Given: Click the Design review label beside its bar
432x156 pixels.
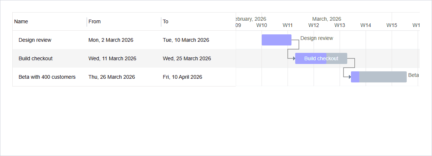Looking at the screenshot, I should 317,38.
